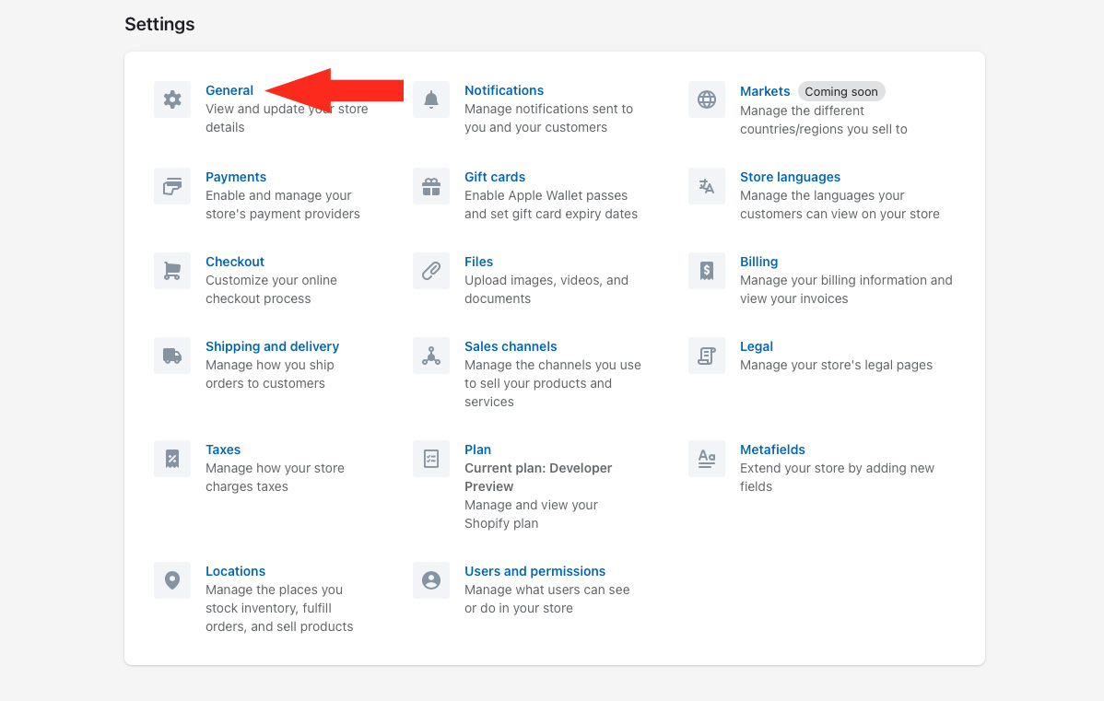Click the Gift cards present icon
This screenshot has width=1104, height=701.
point(431,186)
